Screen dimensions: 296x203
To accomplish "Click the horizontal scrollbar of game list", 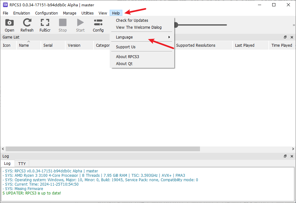I will 103,149.
